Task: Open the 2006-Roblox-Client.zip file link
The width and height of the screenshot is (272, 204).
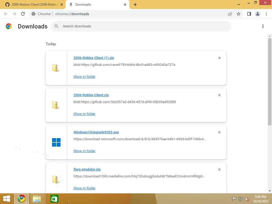Action: 91,95
